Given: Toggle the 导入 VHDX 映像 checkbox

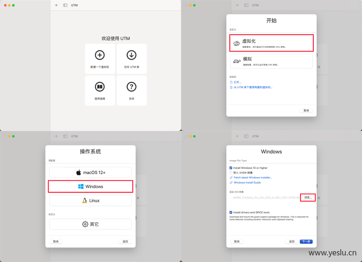Looking at the screenshot, I should 231,173.
